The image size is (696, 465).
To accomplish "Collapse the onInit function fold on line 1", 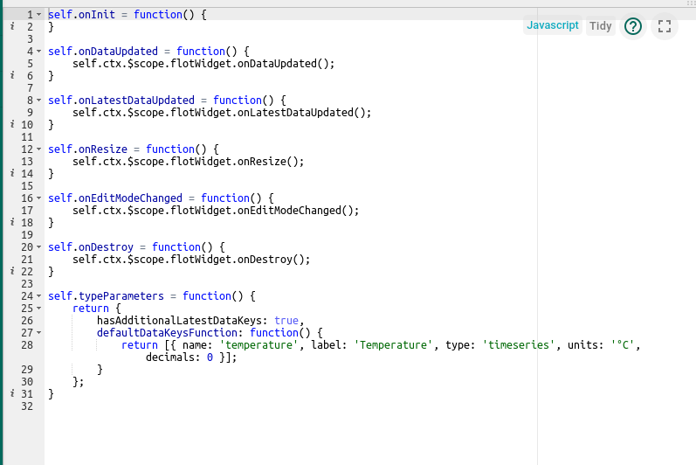I will click(x=39, y=15).
